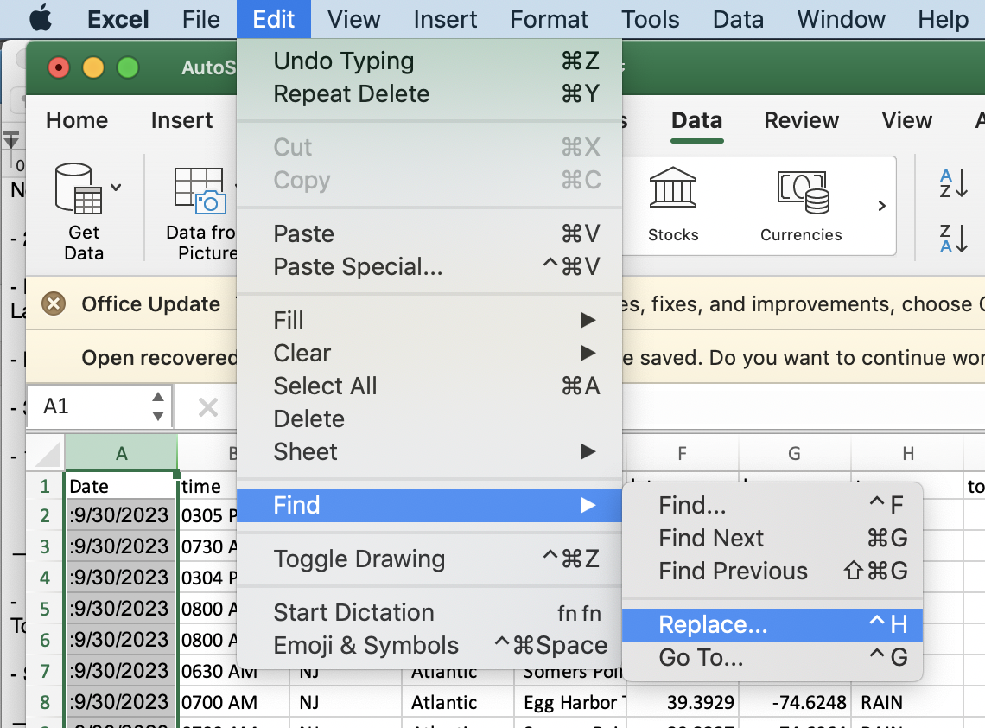Dismiss the Office Update notification
The width and height of the screenshot is (985, 728).
point(54,304)
